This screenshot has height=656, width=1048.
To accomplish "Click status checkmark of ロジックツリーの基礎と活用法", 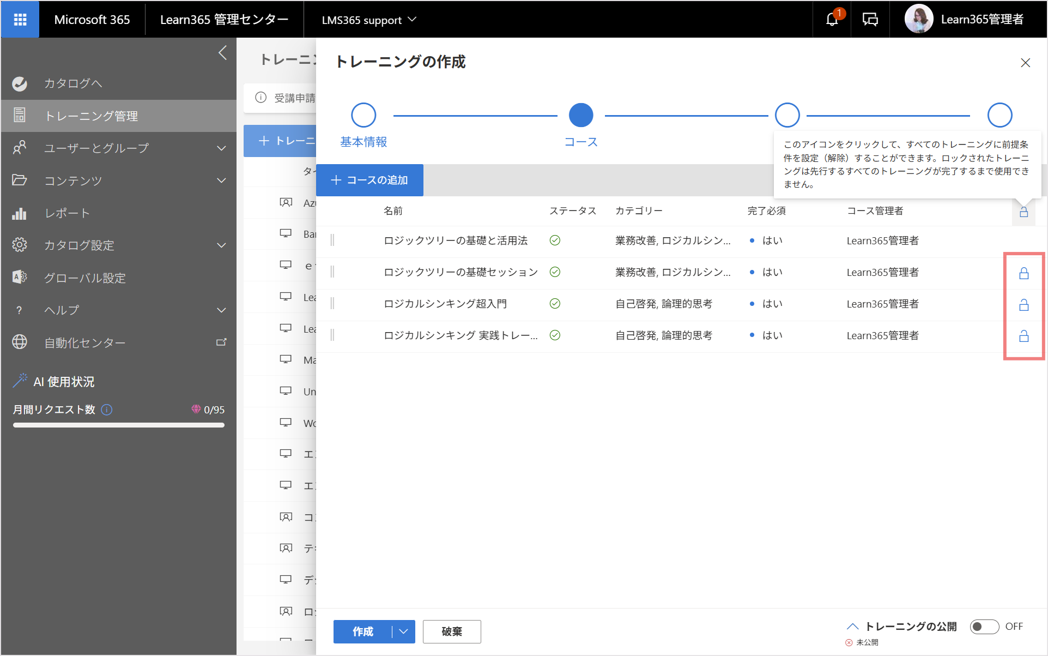I will pos(555,240).
